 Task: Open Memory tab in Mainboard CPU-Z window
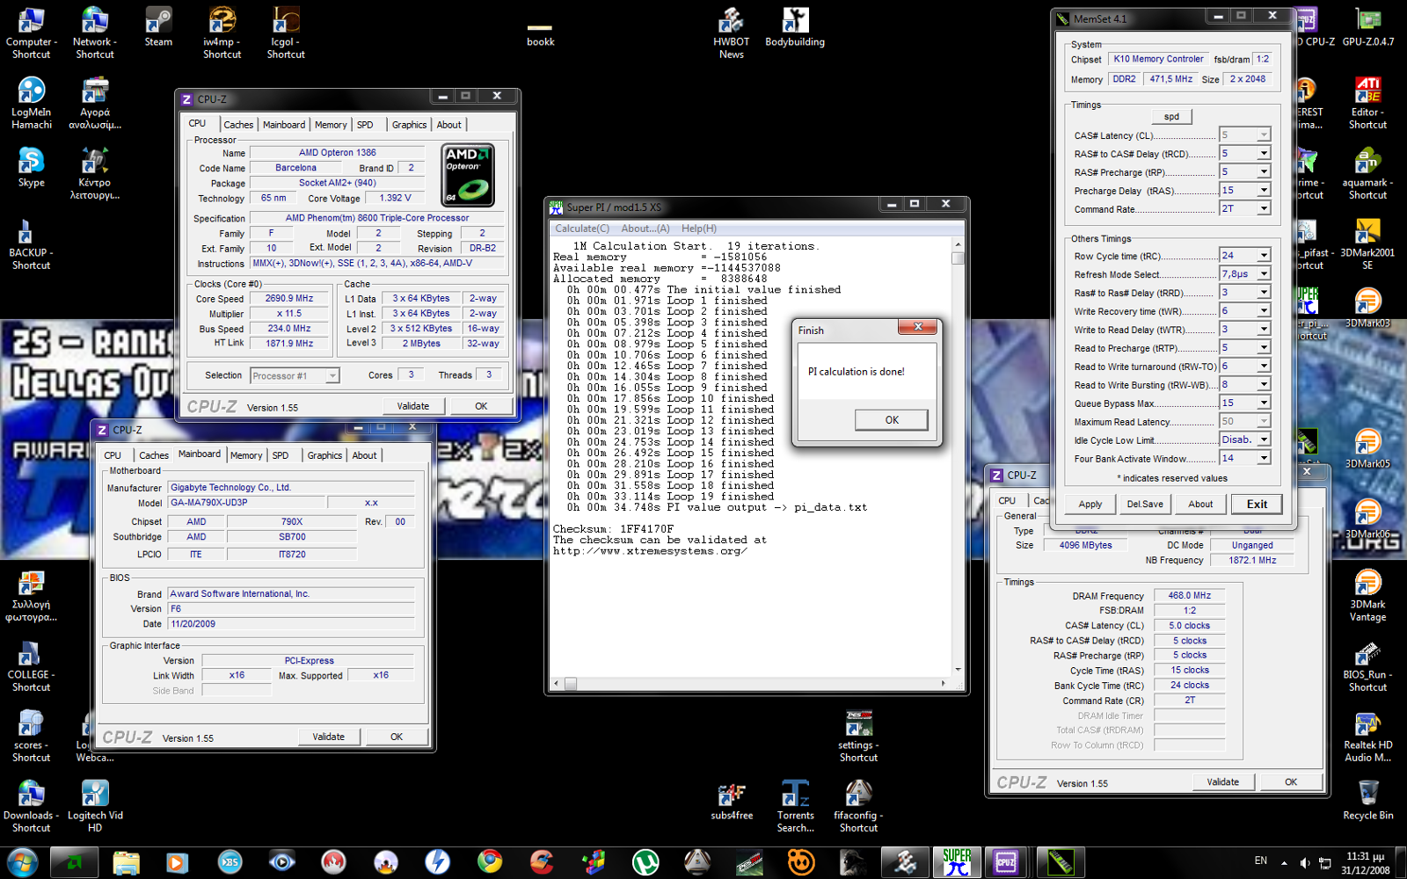246,455
